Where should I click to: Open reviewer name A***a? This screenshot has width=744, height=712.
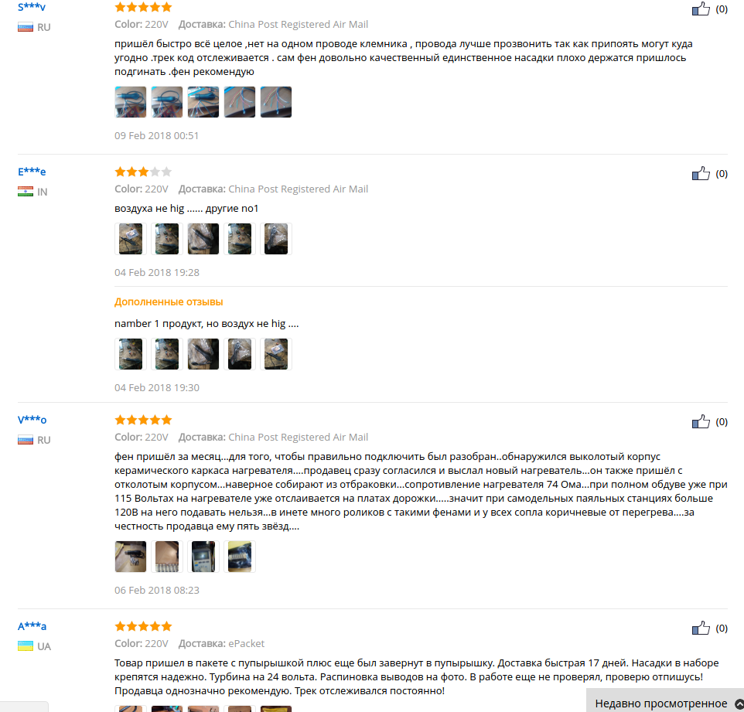(32, 626)
